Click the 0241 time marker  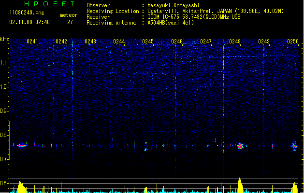32,41
